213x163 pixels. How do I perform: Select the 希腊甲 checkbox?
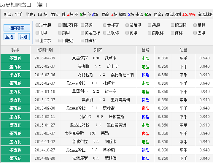click(x=127, y=25)
